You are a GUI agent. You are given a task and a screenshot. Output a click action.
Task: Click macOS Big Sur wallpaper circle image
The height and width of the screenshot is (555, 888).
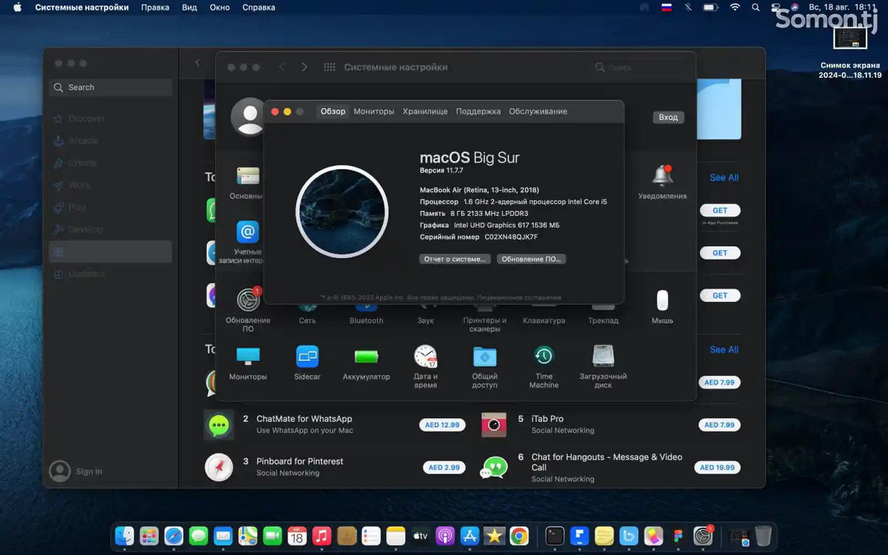[342, 211]
